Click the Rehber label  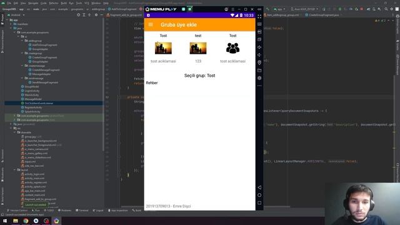[151, 83]
